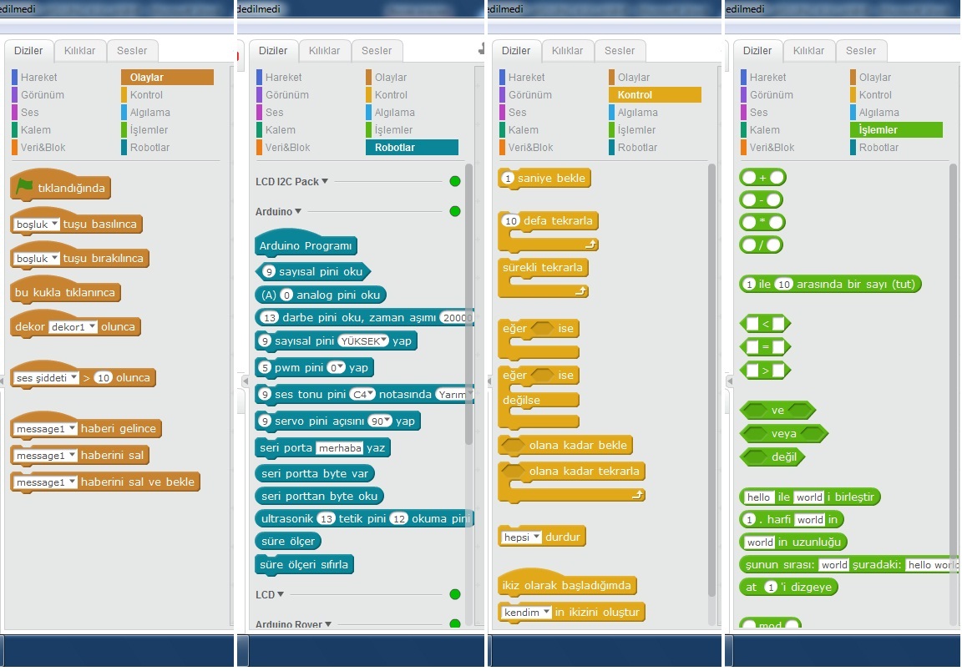Click the 'süre ölçeri sıfırla' block

[x=304, y=565]
